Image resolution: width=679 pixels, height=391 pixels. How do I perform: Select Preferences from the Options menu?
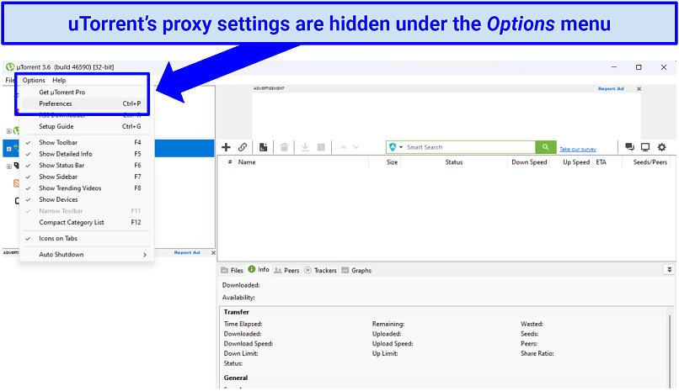pos(56,103)
